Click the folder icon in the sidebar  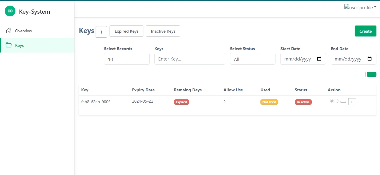tap(9, 45)
